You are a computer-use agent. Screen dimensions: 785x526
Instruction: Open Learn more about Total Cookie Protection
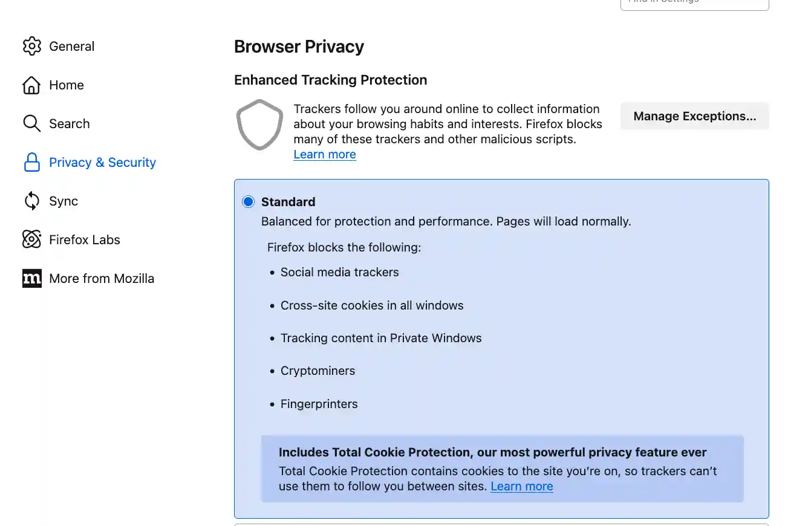521,486
